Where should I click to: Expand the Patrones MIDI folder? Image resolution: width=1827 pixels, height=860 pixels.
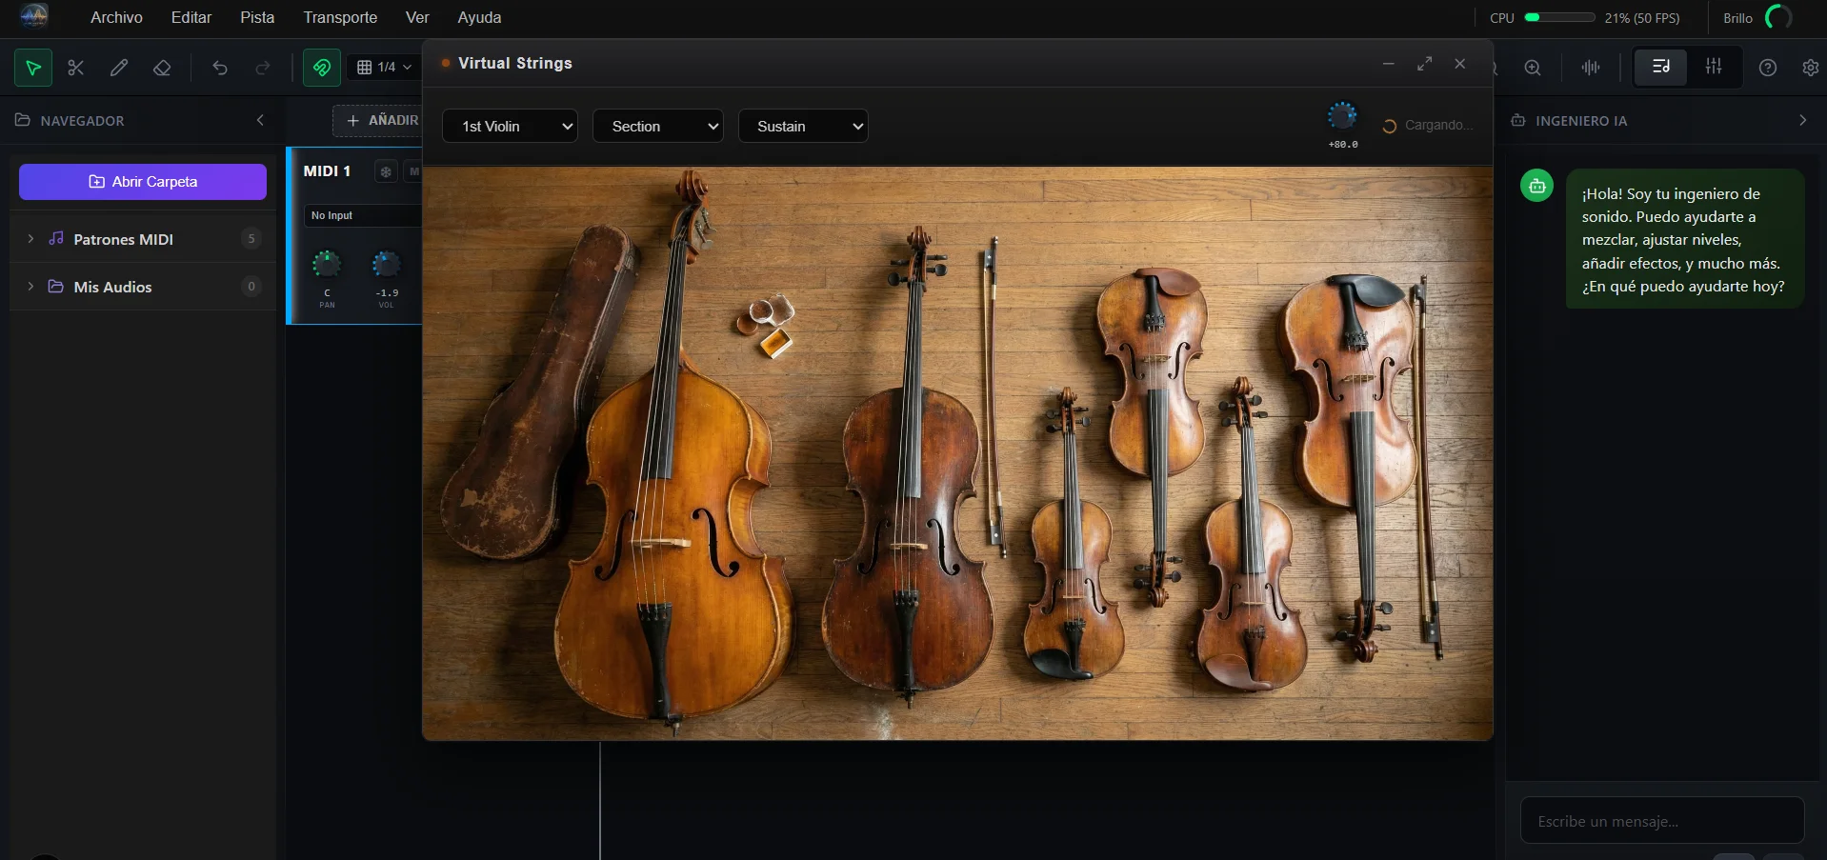(30, 239)
